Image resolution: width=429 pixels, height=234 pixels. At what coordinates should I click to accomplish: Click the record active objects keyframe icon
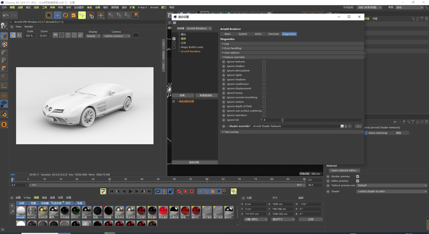[x=179, y=191]
